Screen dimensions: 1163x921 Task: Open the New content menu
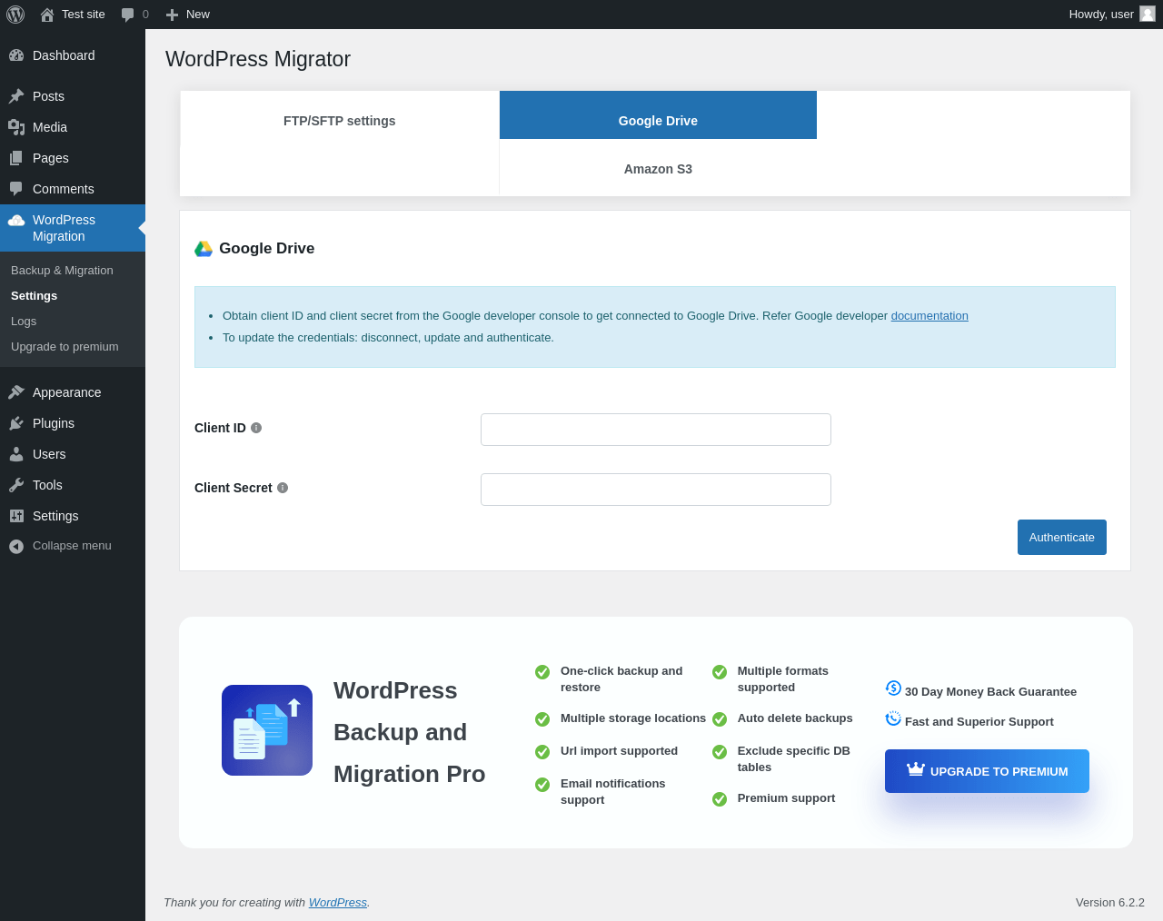pyautogui.click(x=188, y=15)
